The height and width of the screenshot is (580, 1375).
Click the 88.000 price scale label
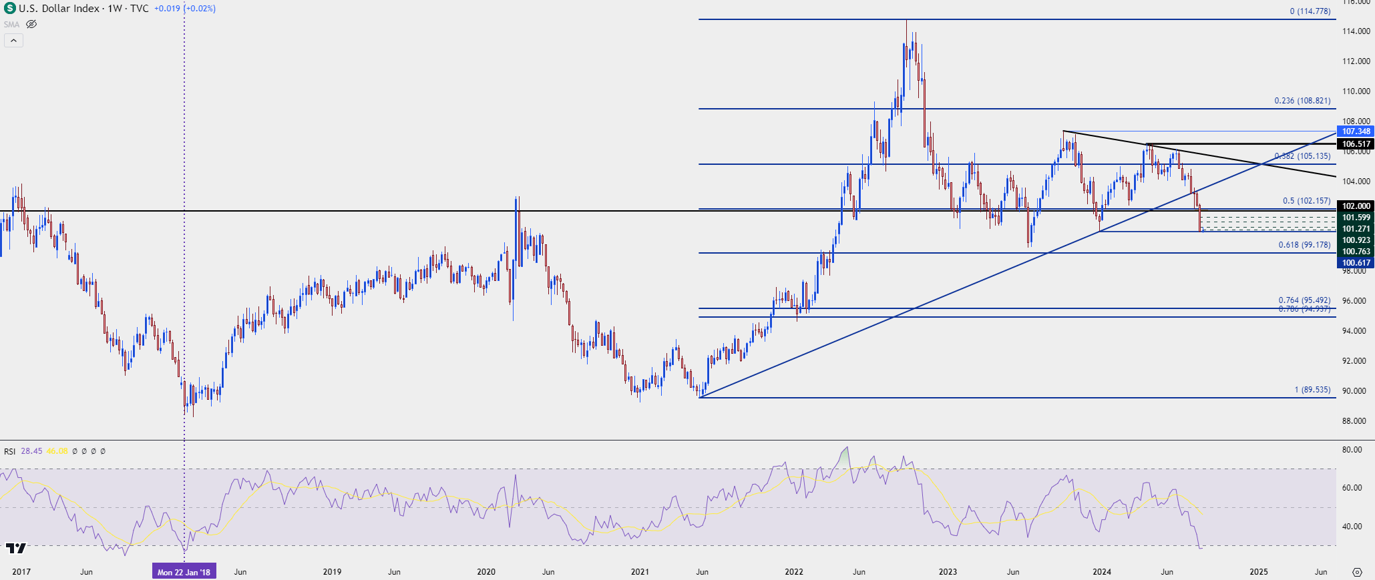point(1355,421)
